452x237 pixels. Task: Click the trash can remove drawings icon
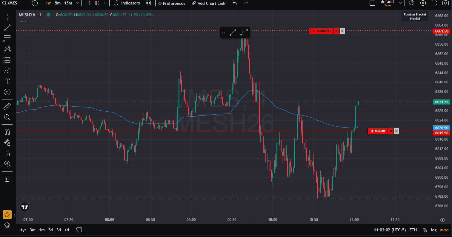tap(7, 179)
